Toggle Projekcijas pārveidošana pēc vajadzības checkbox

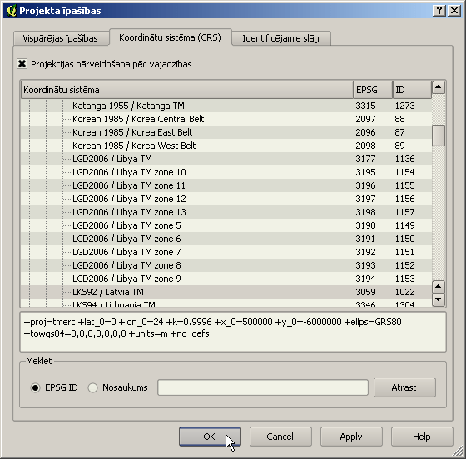click(22, 64)
